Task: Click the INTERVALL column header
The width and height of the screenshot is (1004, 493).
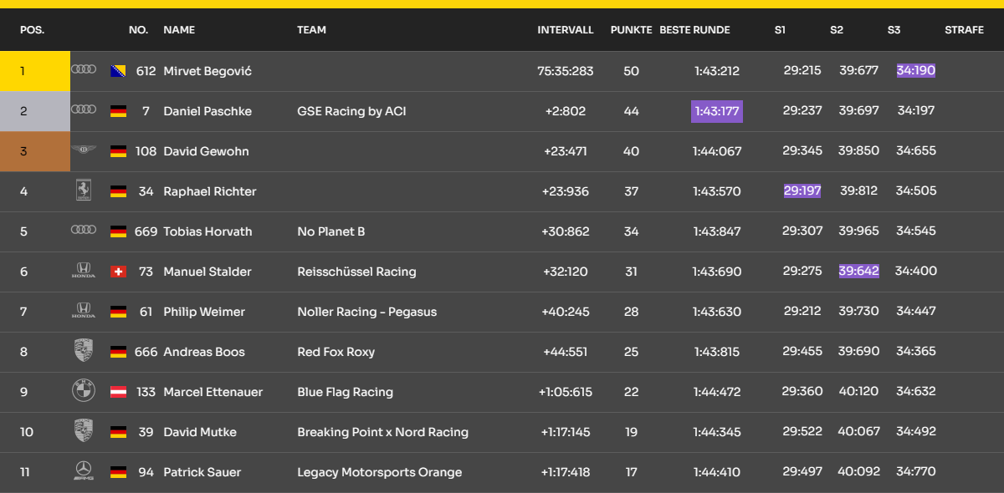Action: coord(565,30)
